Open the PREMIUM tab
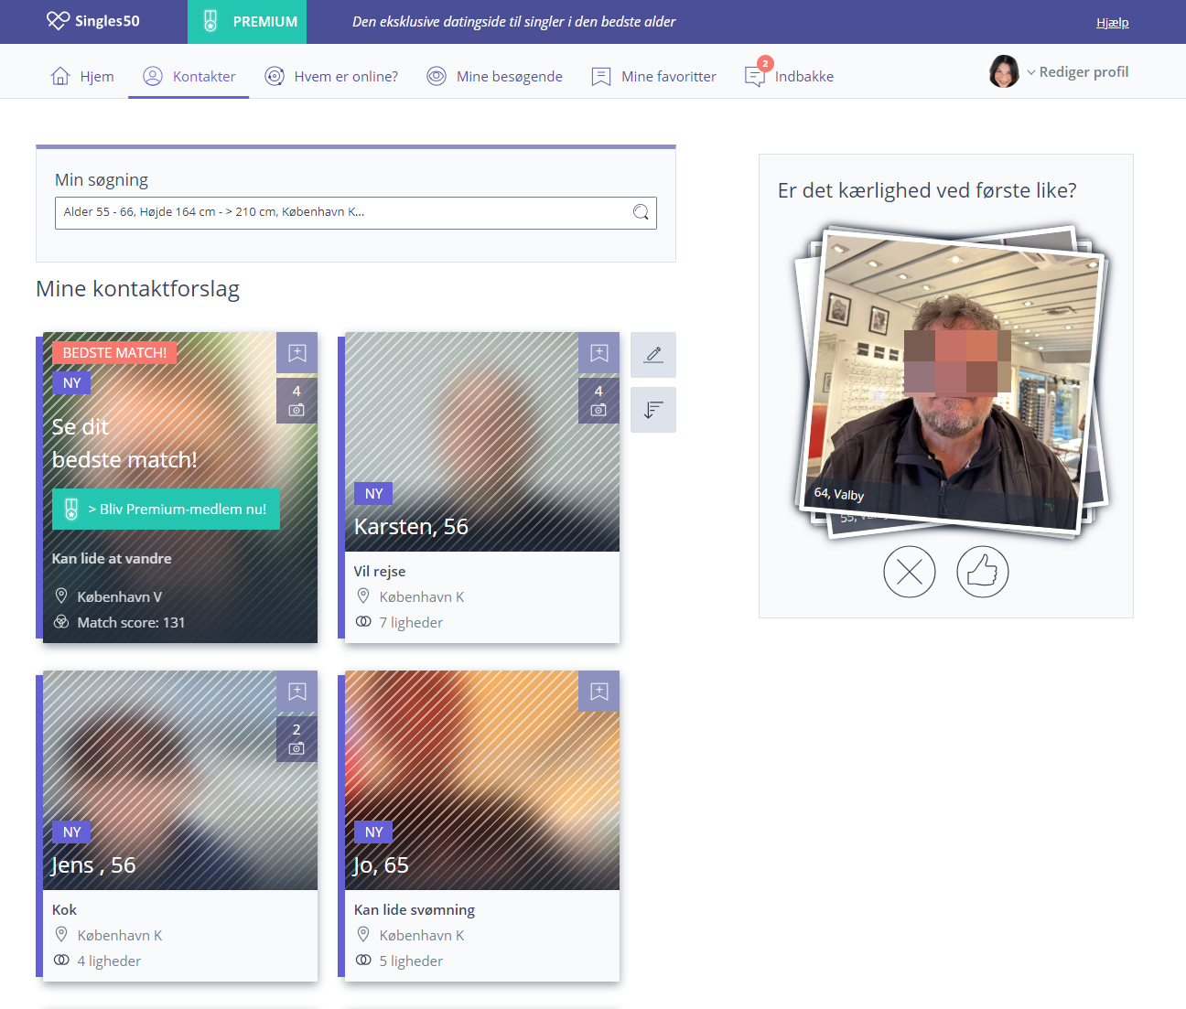 (247, 22)
